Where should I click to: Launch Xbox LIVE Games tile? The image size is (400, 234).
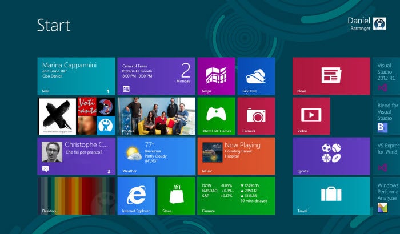coord(216,116)
